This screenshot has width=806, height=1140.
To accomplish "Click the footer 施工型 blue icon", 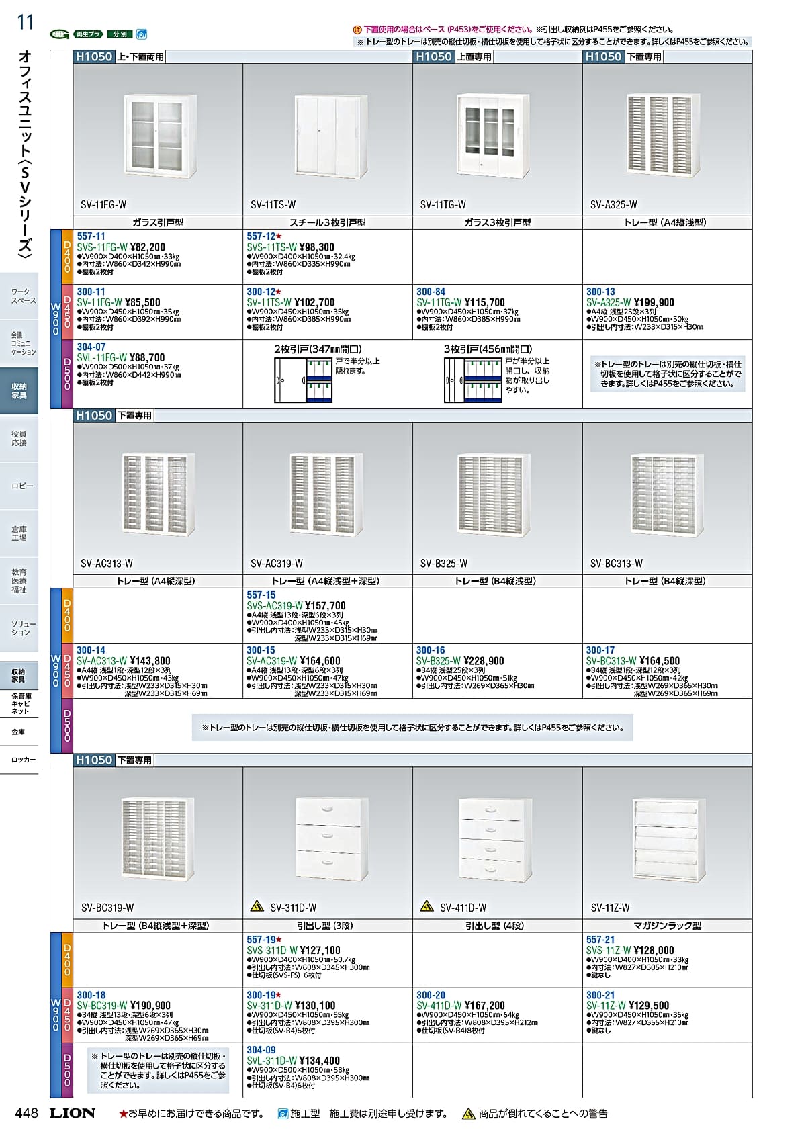I will 283,1114.
